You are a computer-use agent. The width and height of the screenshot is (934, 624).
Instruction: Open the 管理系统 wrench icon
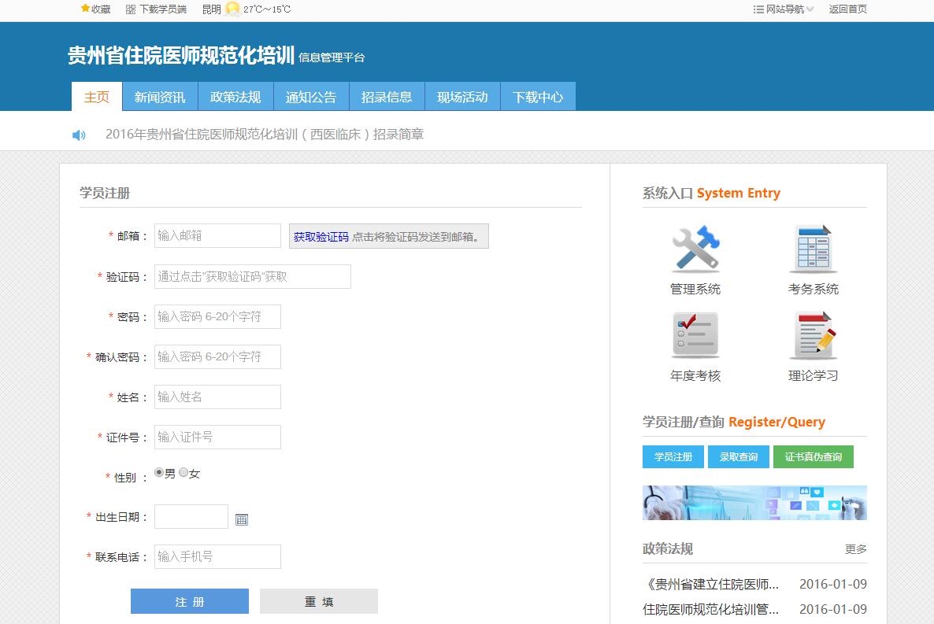click(695, 249)
